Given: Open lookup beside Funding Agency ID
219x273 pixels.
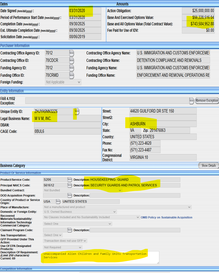Looking at the screenshot, I should tap(71, 68).
